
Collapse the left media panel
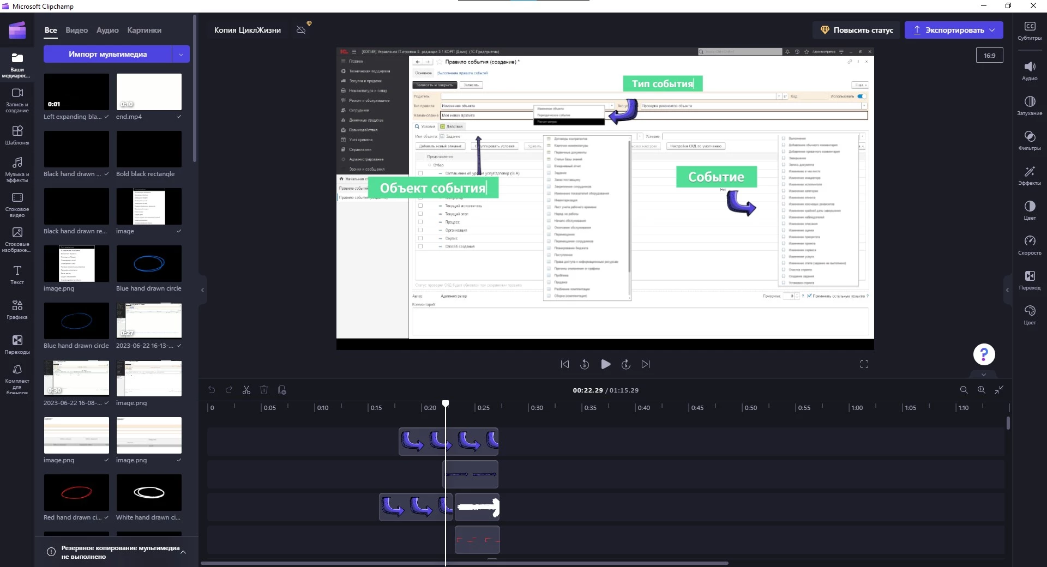click(x=202, y=290)
